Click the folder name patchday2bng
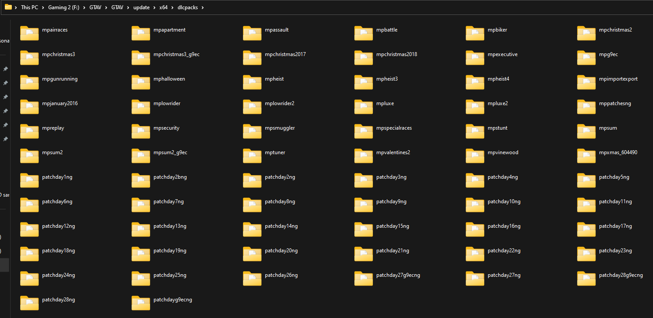653x318 pixels. pyautogui.click(x=170, y=177)
